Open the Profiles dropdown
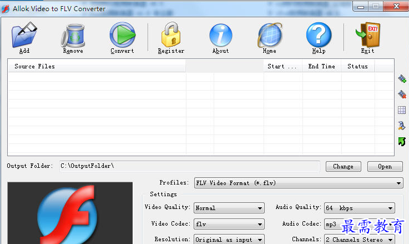The width and height of the screenshot is (409, 244). coord(299,183)
